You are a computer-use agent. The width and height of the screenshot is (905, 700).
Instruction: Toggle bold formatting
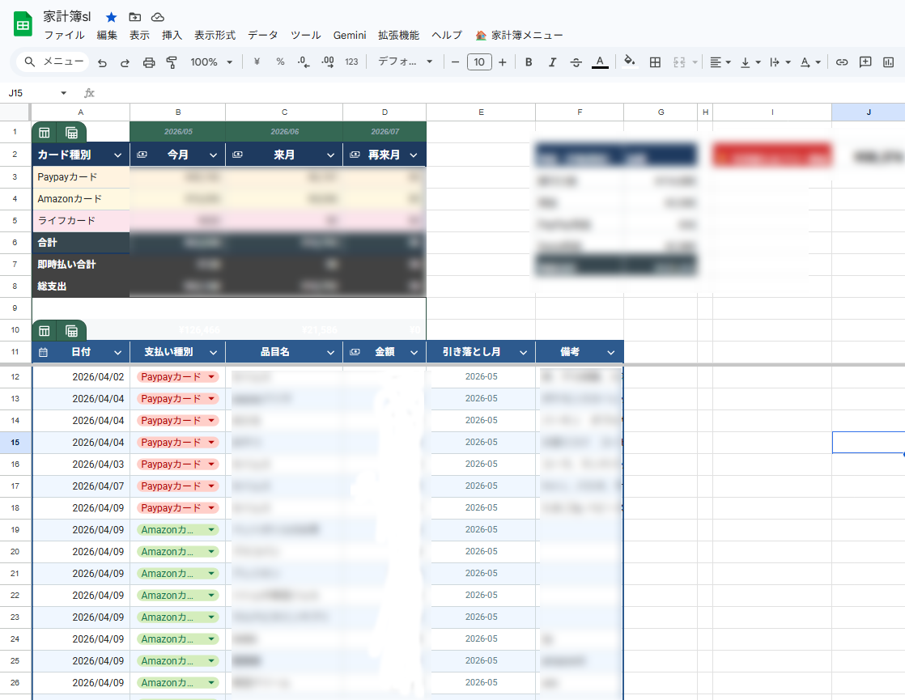point(528,62)
